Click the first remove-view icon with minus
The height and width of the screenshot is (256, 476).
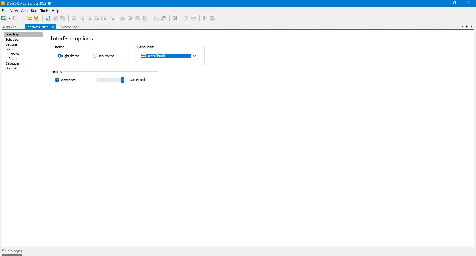(x=96, y=18)
